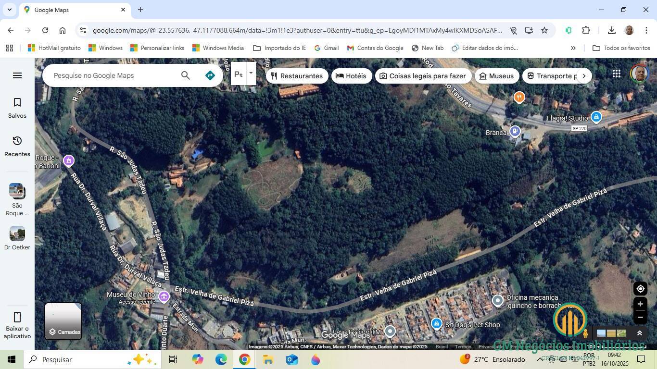Image resolution: width=657 pixels, height=369 pixels.
Task: Select the Museus category
Action: (x=496, y=75)
